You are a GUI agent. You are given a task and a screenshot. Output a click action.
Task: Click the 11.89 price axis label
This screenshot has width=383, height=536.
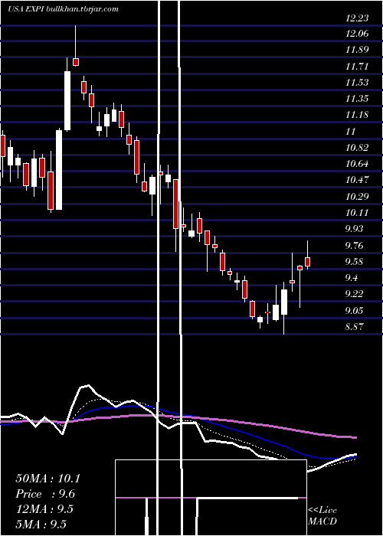tap(357, 50)
